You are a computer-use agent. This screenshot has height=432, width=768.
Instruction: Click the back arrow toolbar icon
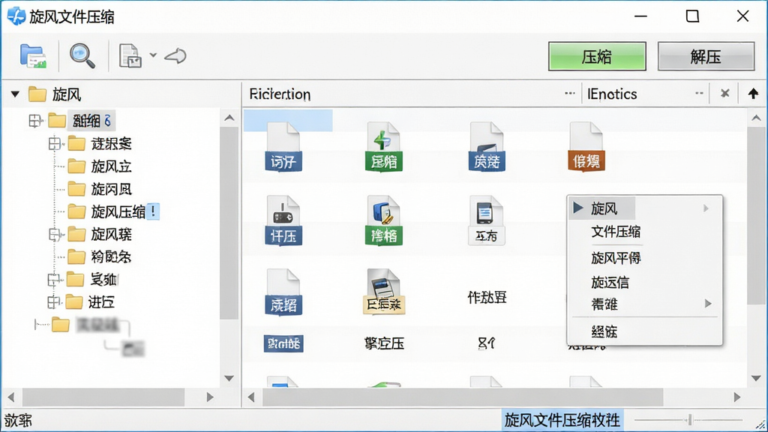[x=175, y=55]
